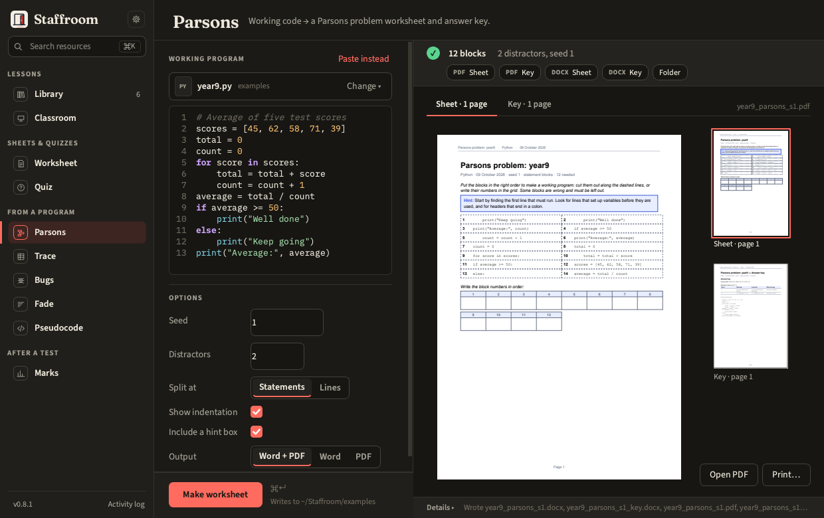Select the Sheet page 1 thumbnail

coord(751,183)
